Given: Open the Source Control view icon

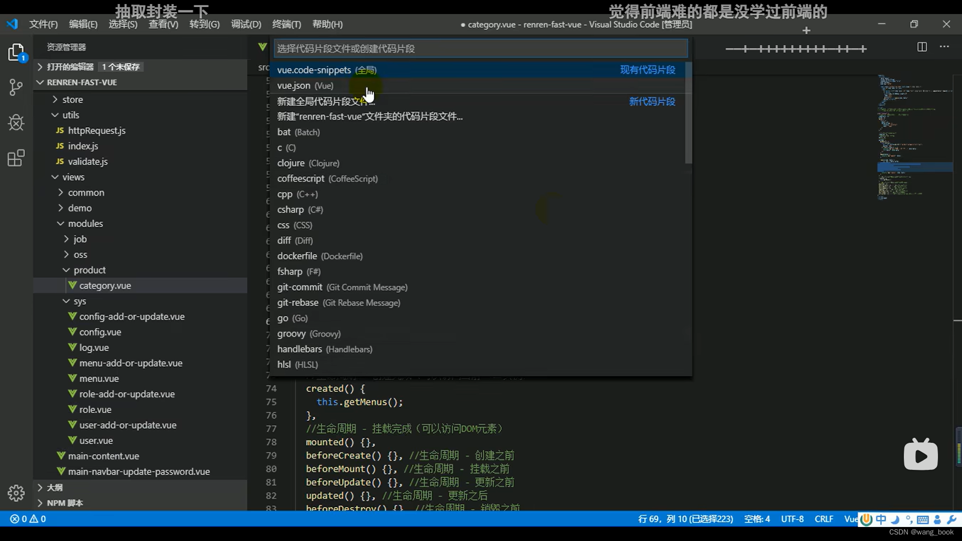Looking at the screenshot, I should click(16, 88).
